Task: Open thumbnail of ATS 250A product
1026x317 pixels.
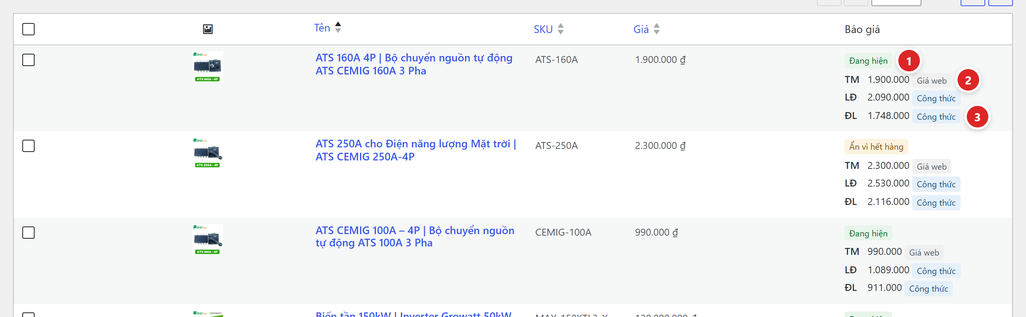Action: coord(208,153)
